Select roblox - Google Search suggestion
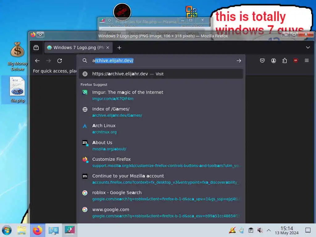This screenshot has width=316, height=237. (x=161, y=196)
